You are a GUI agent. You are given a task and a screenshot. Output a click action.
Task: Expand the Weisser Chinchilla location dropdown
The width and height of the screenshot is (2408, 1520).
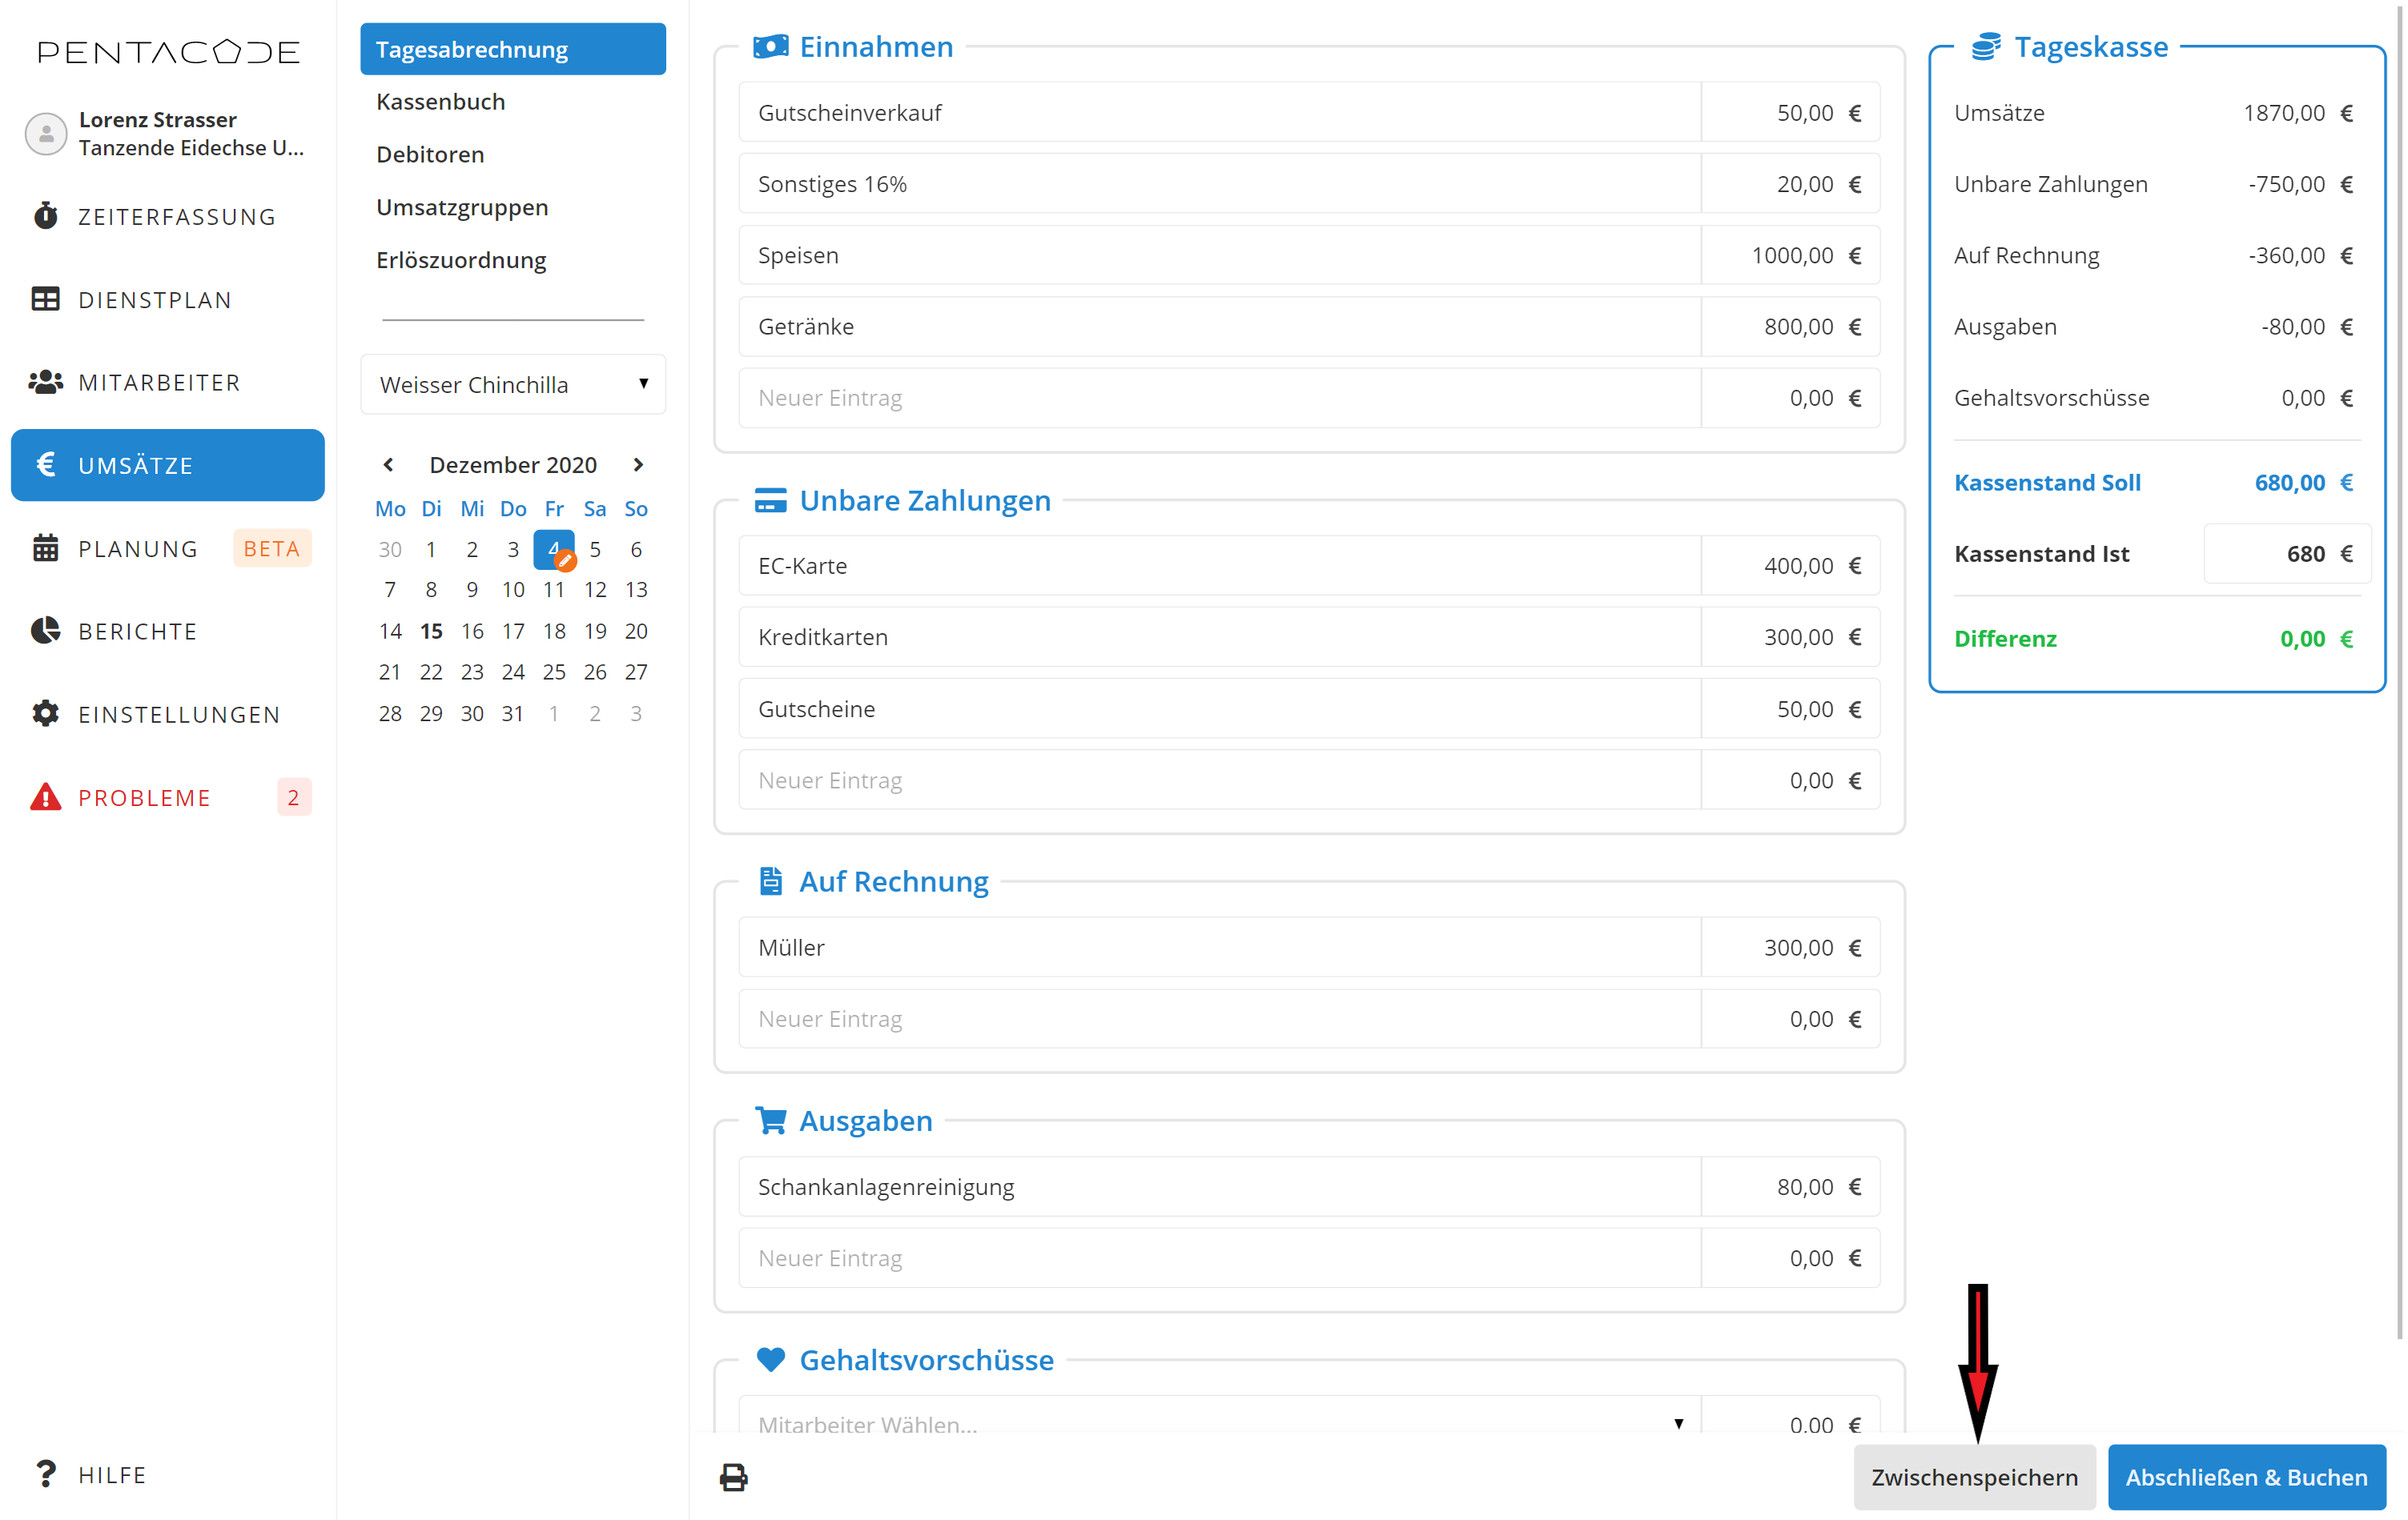[513, 385]
